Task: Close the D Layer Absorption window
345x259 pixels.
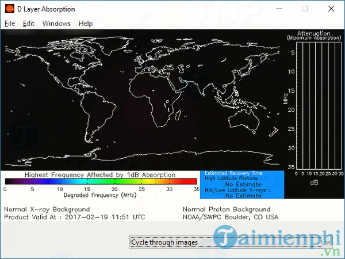Action: point(331,9)
